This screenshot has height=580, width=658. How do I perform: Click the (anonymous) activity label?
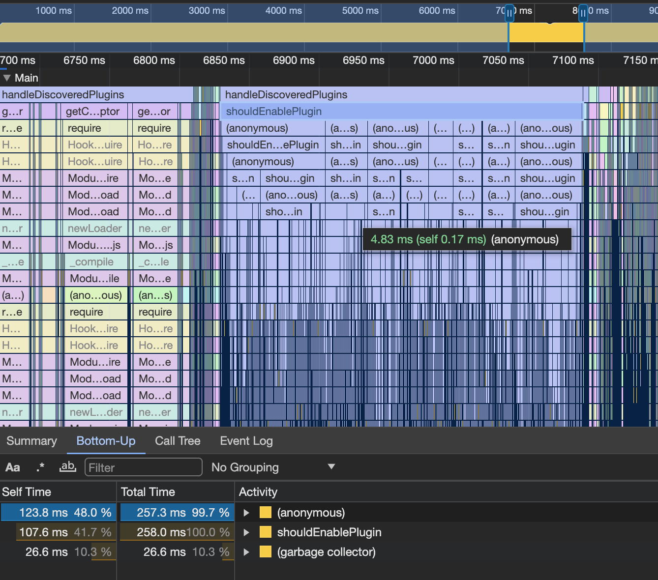(311, 513)
